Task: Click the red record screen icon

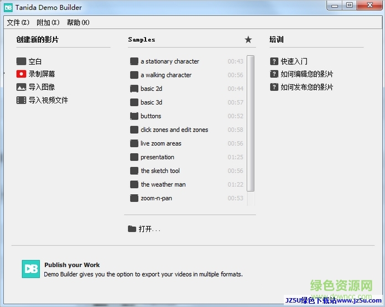Action: point(21,74)
